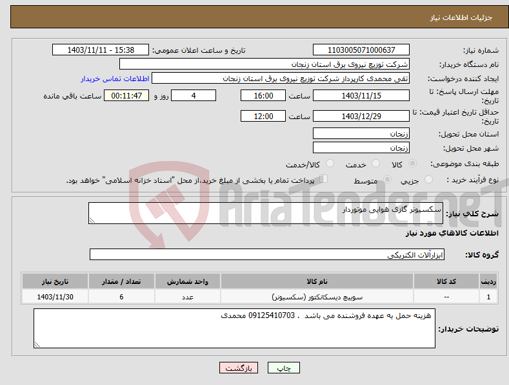The image size is (509, 385).
Task: Click the واحد شمارش column header
Action: [x=188, y=281]
